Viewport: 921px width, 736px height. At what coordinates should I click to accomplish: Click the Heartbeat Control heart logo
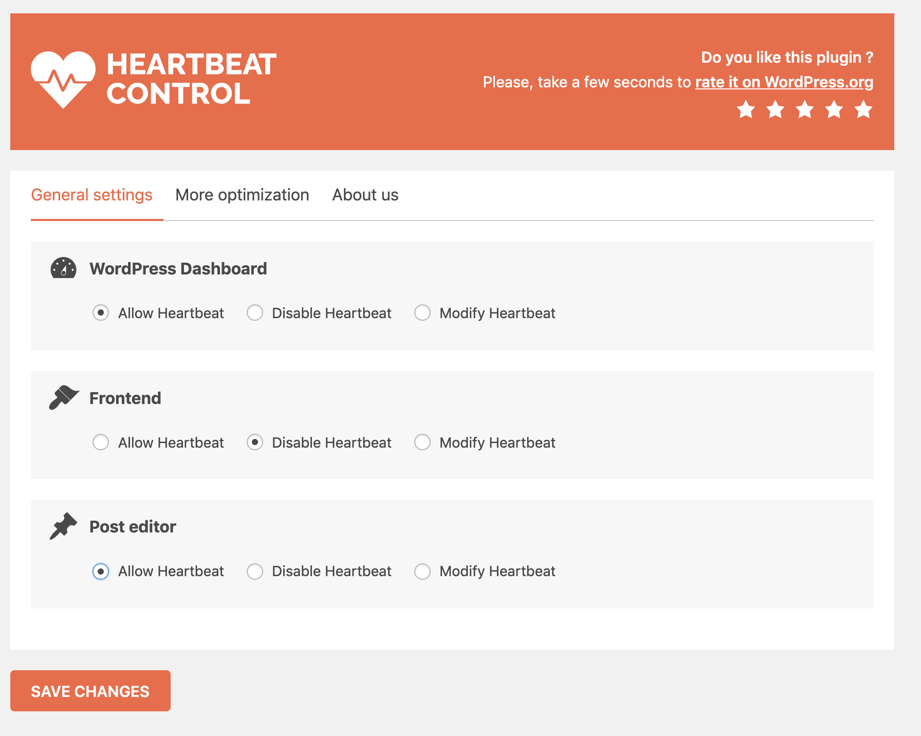tap(63, 79)
